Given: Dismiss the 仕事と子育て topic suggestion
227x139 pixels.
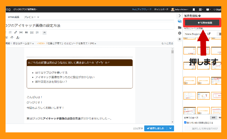Looking at the screenshot, I should (95, 43).
